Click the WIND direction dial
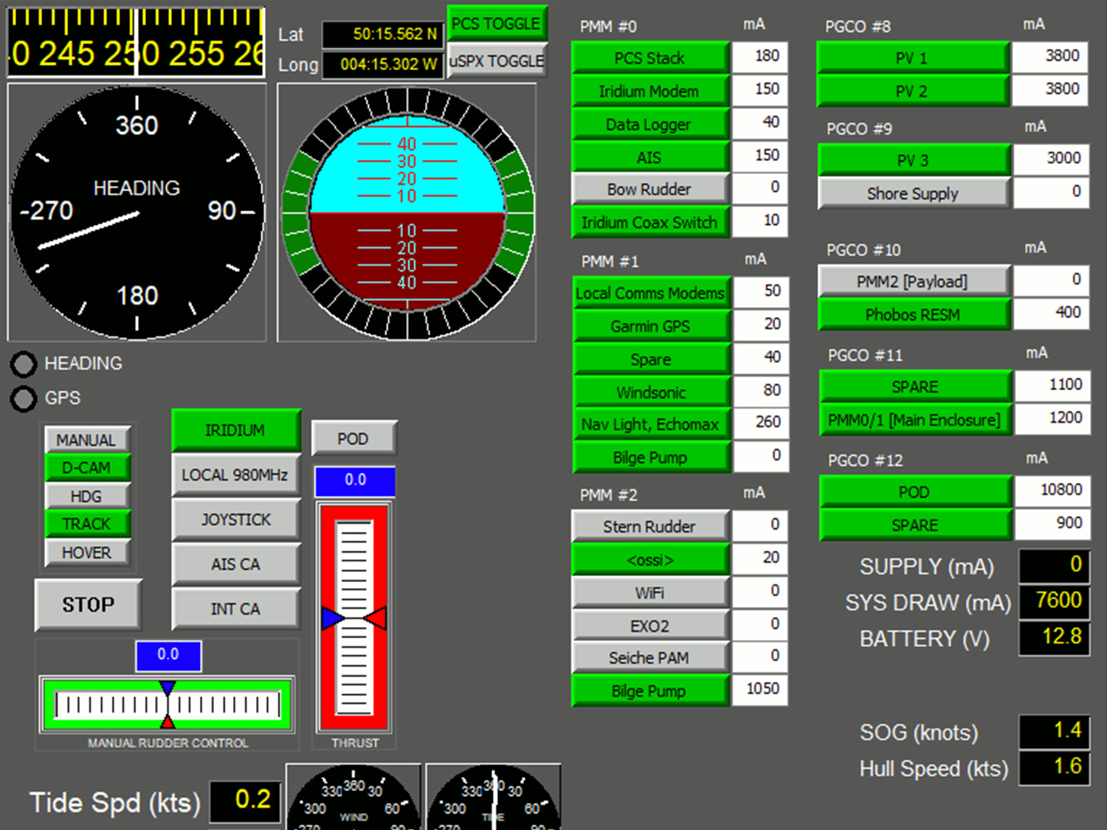Image resolution: width=1107 pixels, height=830 pixels. tap(354, 798)
